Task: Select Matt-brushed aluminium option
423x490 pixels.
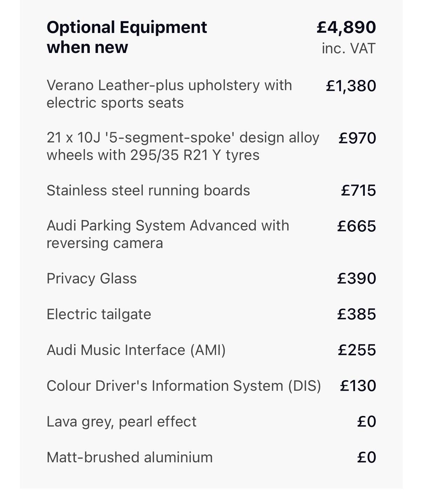Action: tap(129, 457)
